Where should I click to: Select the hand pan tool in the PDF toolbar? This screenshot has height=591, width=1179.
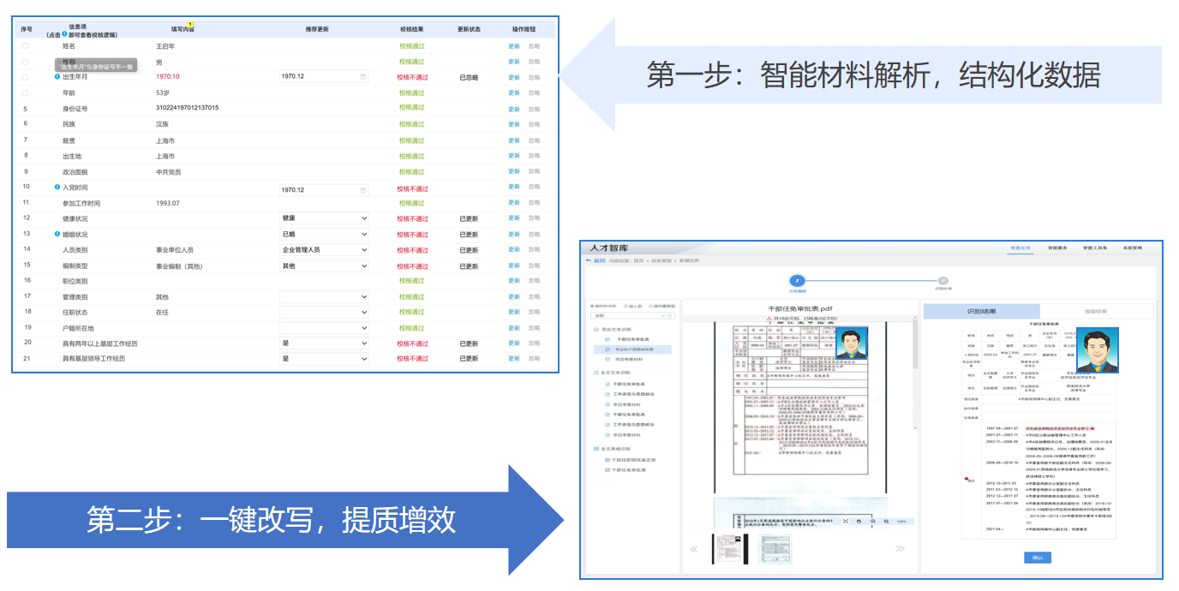click(x=859, y=521)
